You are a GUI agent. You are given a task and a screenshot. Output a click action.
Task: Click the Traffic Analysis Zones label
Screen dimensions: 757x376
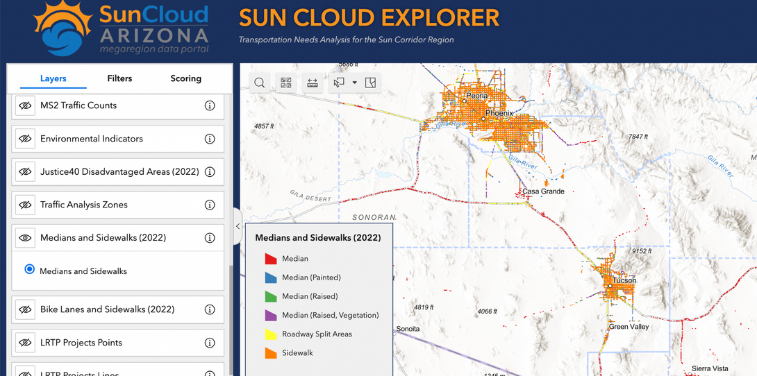click(84, 205)
